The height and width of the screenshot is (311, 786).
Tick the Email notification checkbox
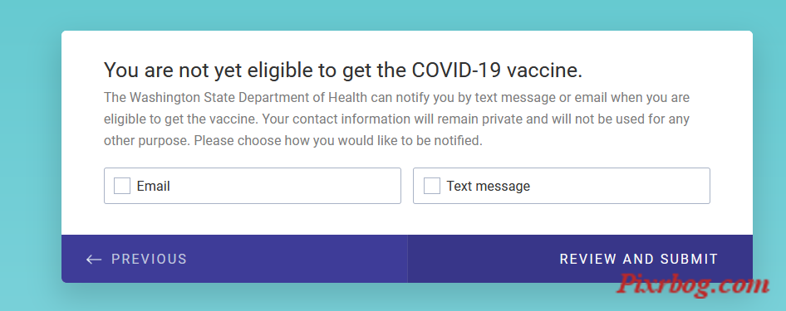pyautogui.click(x=122, y=186)
